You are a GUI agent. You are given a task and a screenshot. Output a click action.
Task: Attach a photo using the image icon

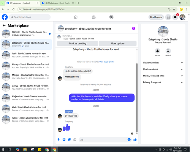pos(64,140)
